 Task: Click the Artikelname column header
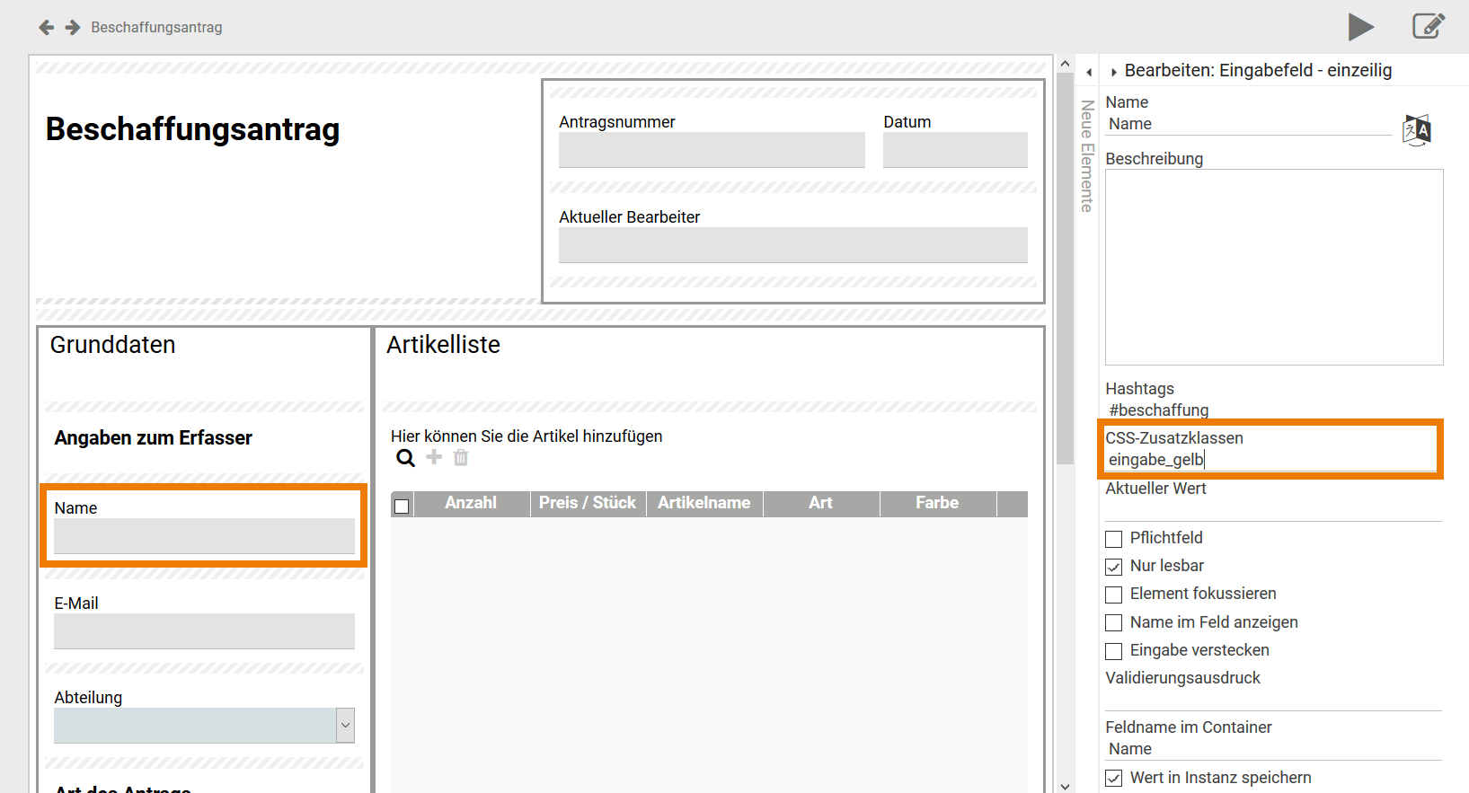(x=704, y=503)
